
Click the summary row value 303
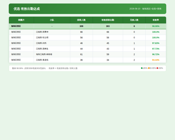[108, 26]
